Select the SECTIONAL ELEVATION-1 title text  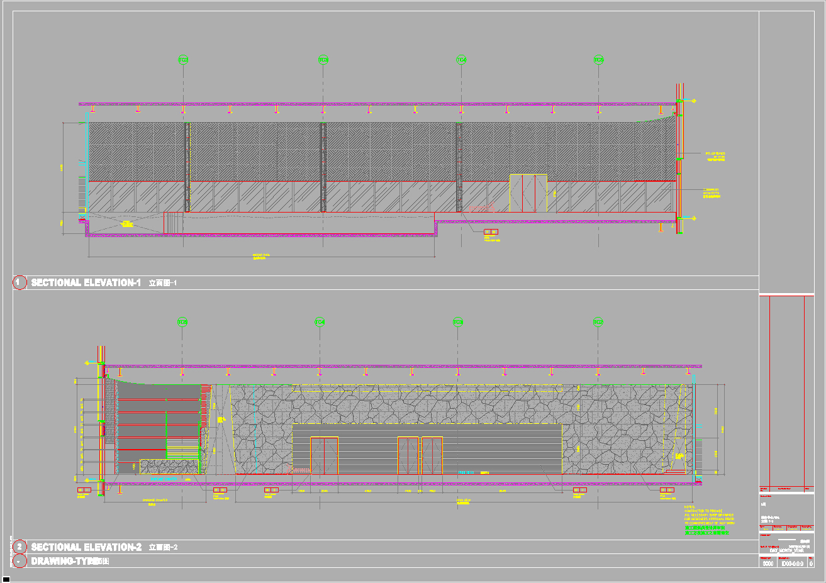[86, 283]
